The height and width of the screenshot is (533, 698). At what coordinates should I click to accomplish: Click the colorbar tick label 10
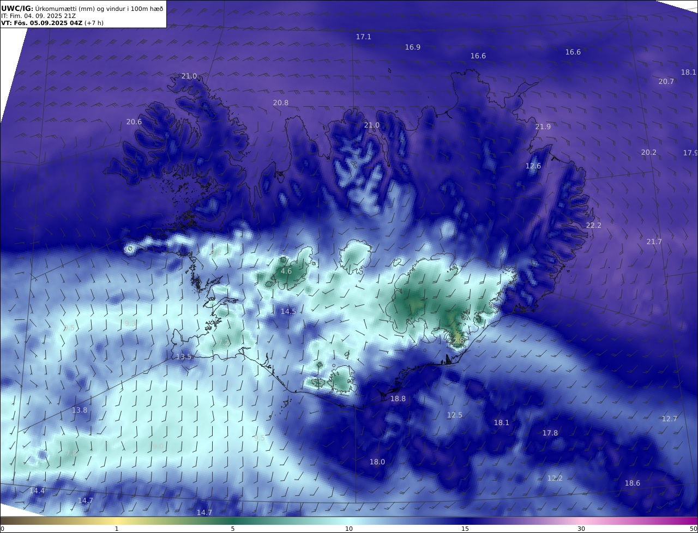pyautogui.click(x=349, y=529)
